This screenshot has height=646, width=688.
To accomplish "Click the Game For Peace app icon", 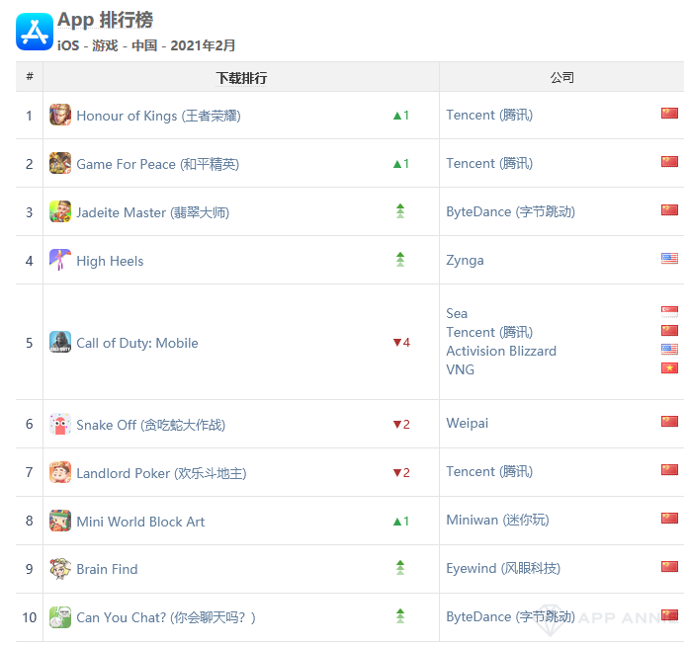I will (60, 164).
